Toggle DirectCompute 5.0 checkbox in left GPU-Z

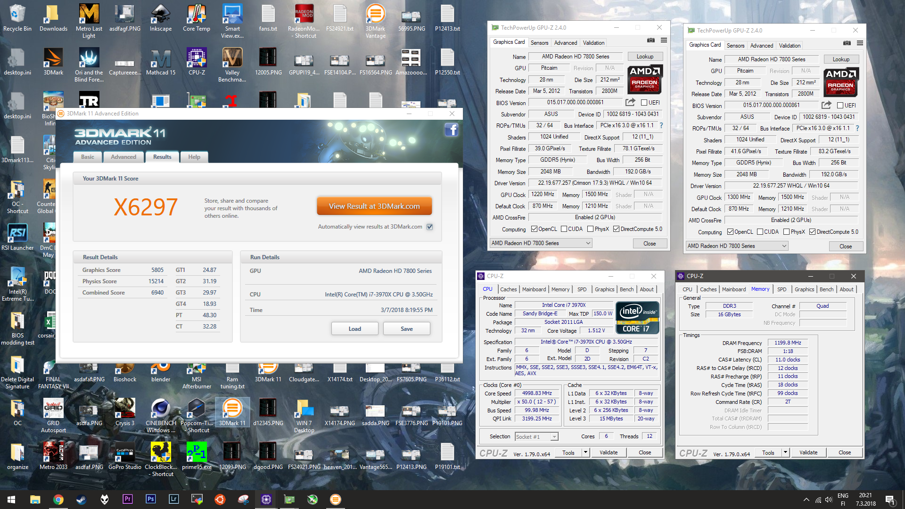pyautogui.click(x=616, y=229)
